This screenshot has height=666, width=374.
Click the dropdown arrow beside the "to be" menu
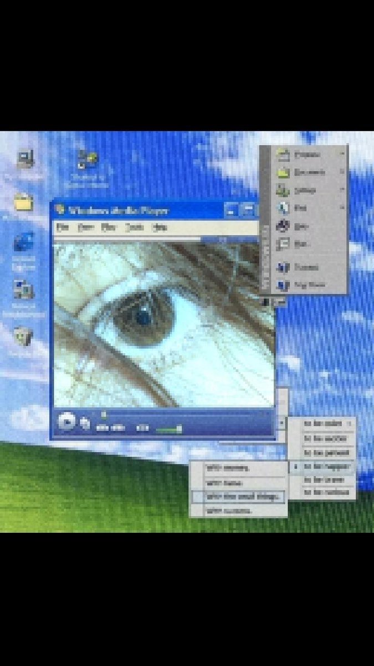point(282,423)
